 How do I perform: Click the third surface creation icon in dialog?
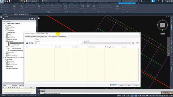click(x=32, y=43)
